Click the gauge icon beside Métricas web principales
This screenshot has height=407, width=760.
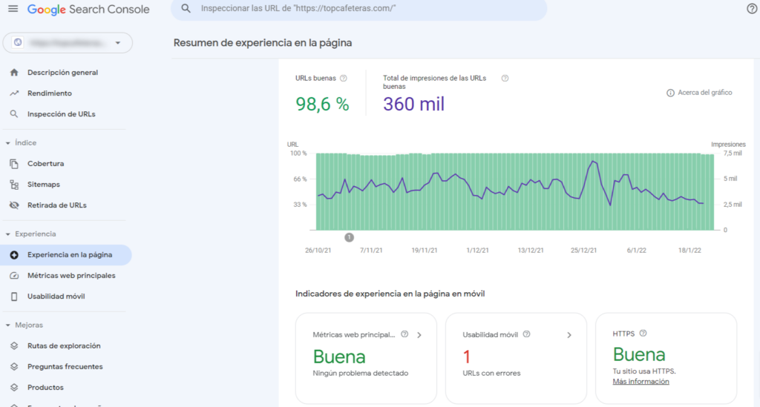(14, 276)
